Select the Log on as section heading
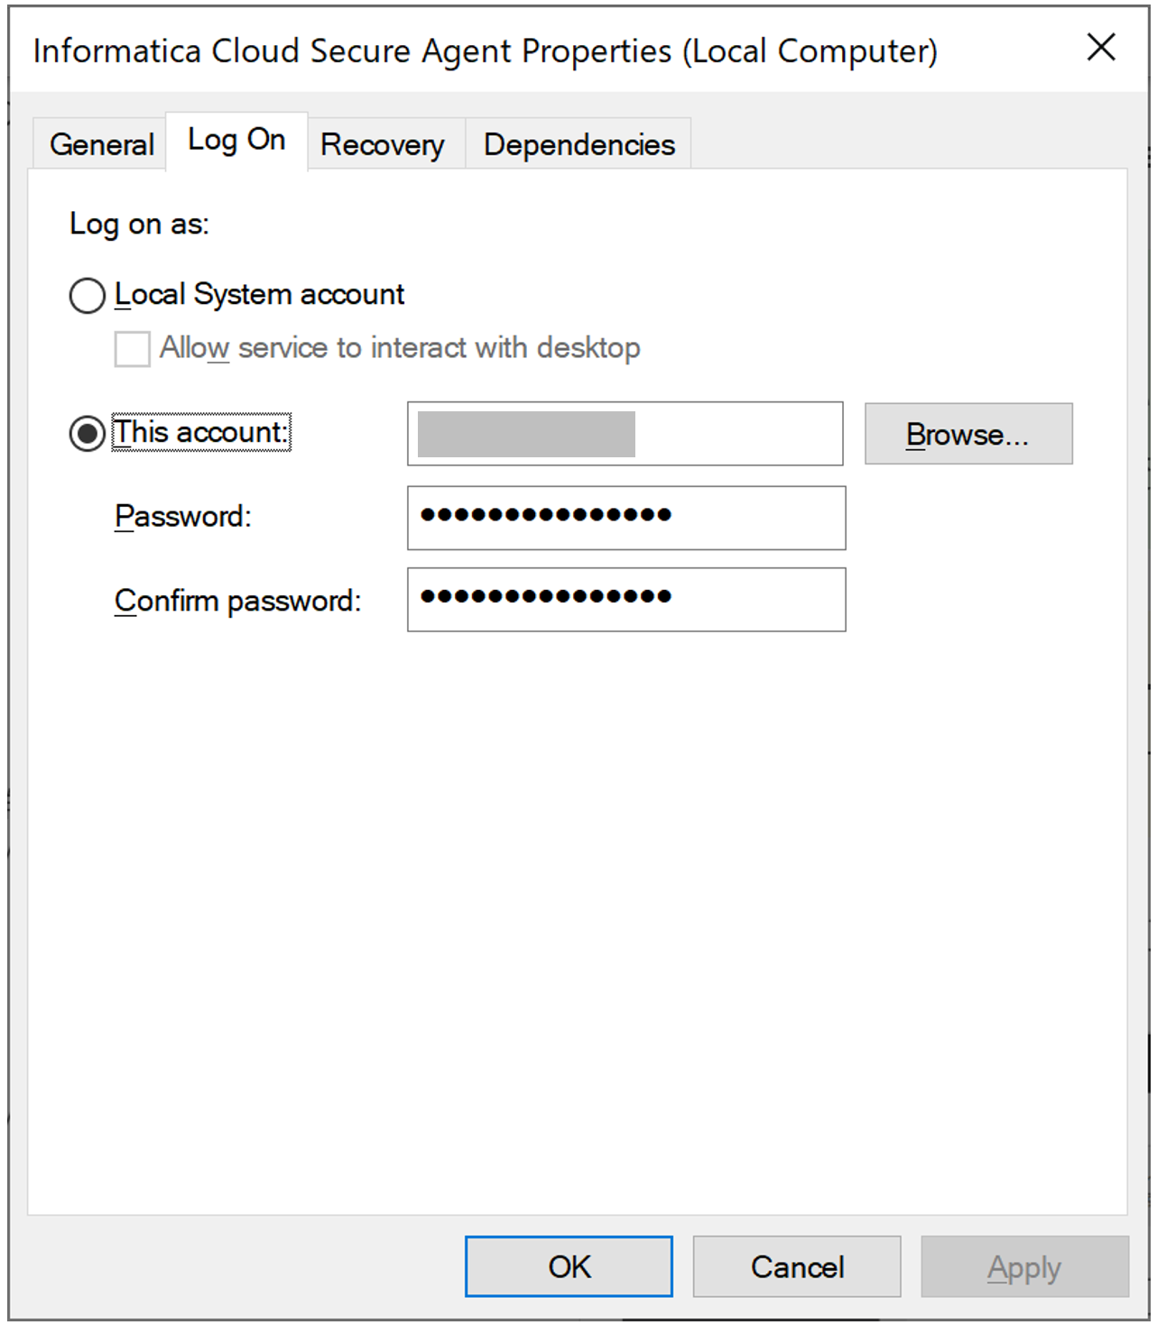Image resolution: width=1157 pixels, height=1325 pixels. pos(140,223)
